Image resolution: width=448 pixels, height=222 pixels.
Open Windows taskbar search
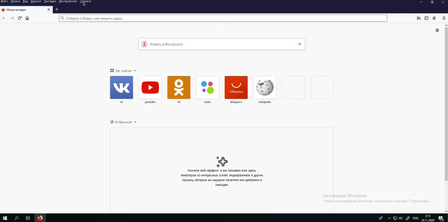coord(16,218)
